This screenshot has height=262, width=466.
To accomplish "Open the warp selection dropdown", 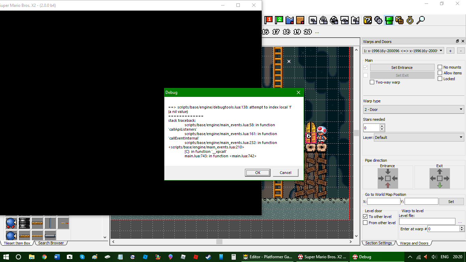I will (403, 50).
